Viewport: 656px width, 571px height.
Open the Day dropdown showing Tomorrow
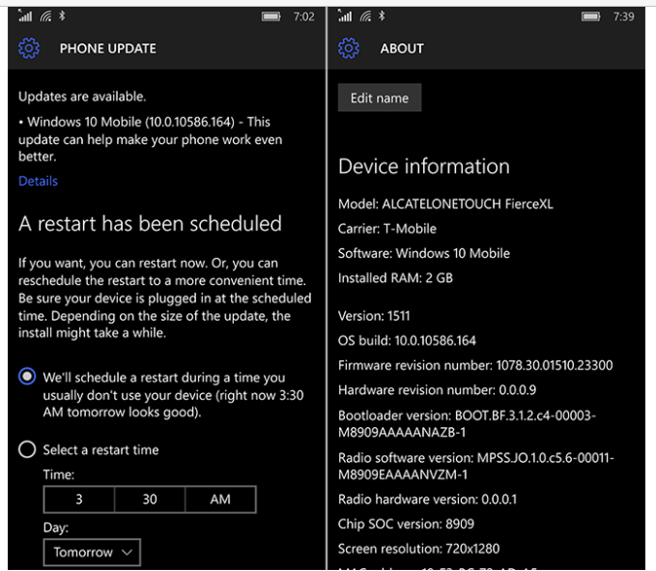tap(92, 553)
